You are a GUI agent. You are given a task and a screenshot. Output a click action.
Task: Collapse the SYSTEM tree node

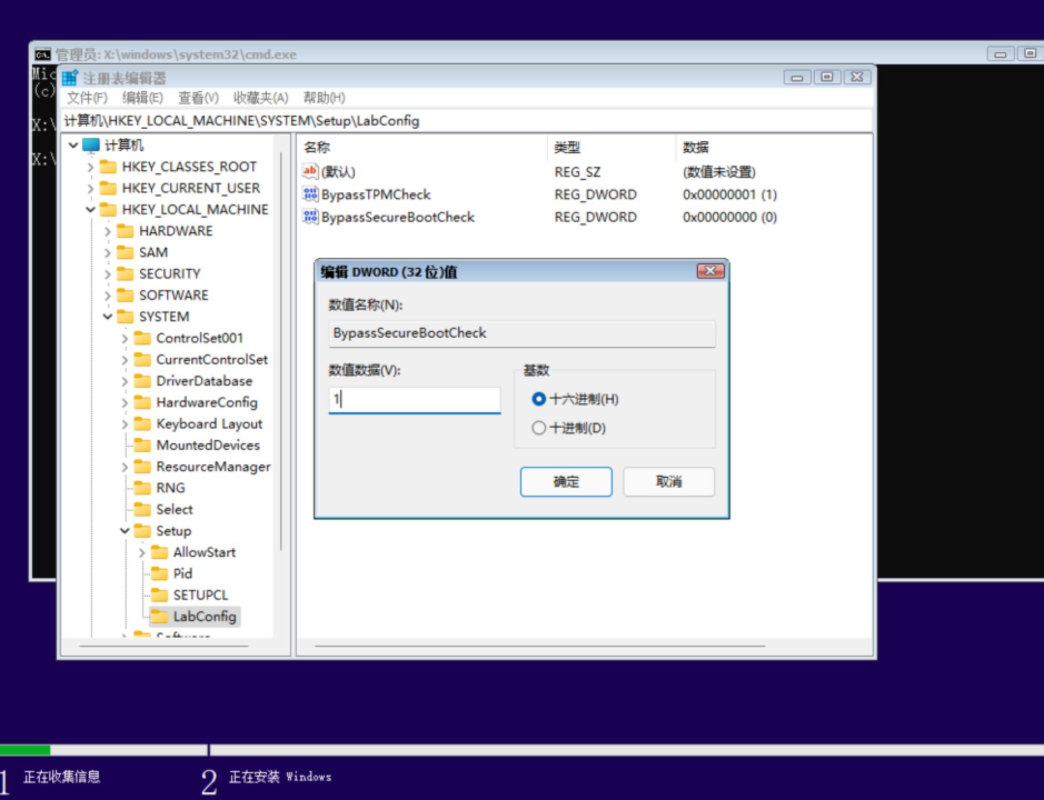coord(107,316)
